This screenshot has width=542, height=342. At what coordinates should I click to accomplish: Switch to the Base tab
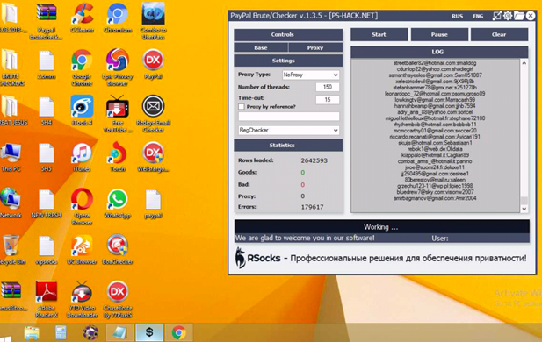point(261,47)
